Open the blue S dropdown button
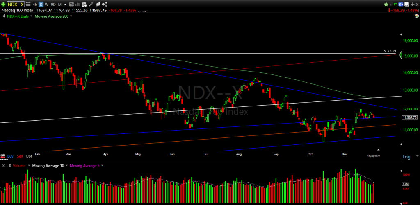The image size is (420, 205). pyautogui.click(x=401, y=4)
